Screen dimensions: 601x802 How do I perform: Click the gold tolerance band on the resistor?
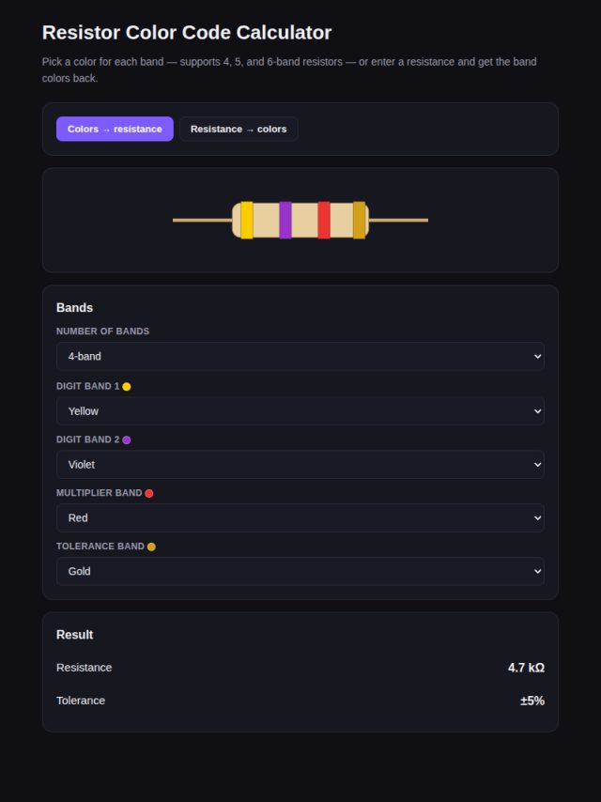click(359, 220)
